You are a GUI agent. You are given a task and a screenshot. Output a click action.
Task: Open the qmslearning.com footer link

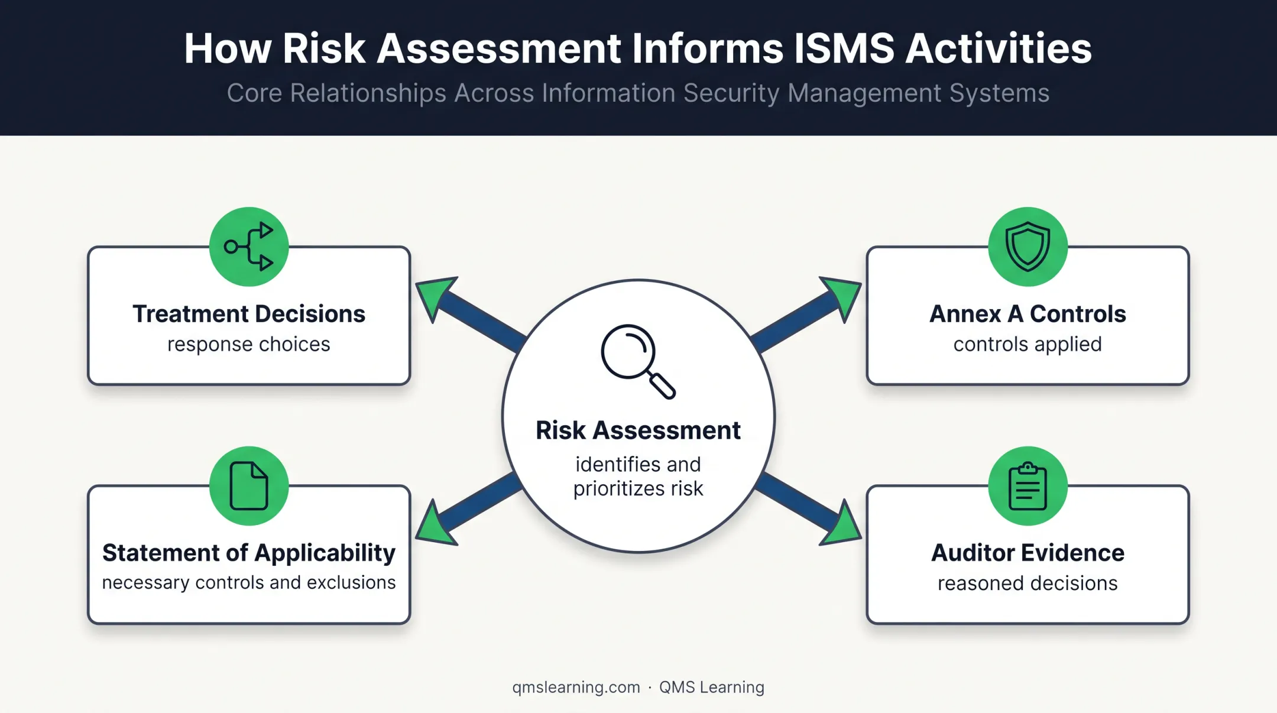(x=576, y=687)
